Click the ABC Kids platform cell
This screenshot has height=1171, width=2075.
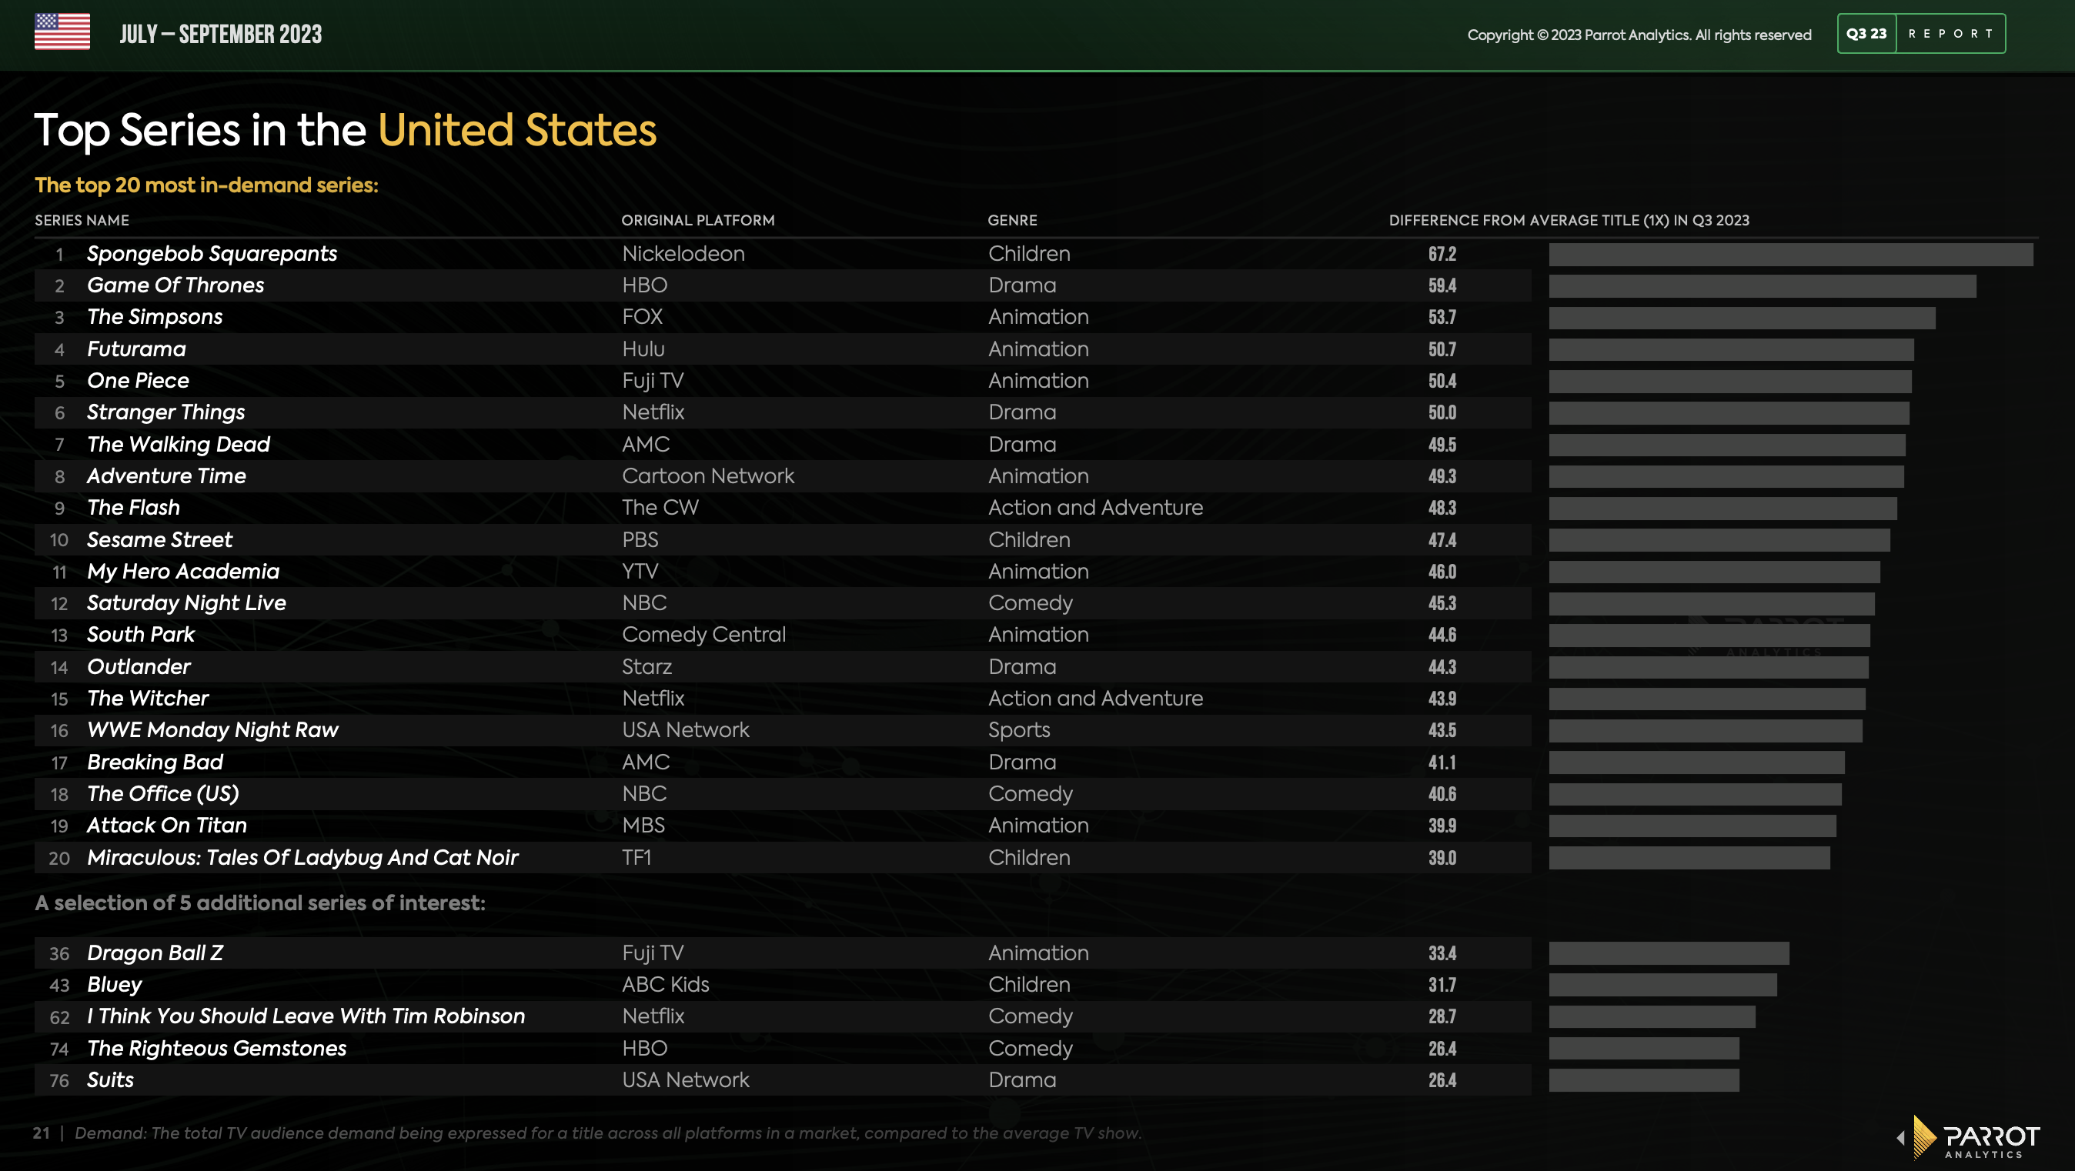[665, 985]
